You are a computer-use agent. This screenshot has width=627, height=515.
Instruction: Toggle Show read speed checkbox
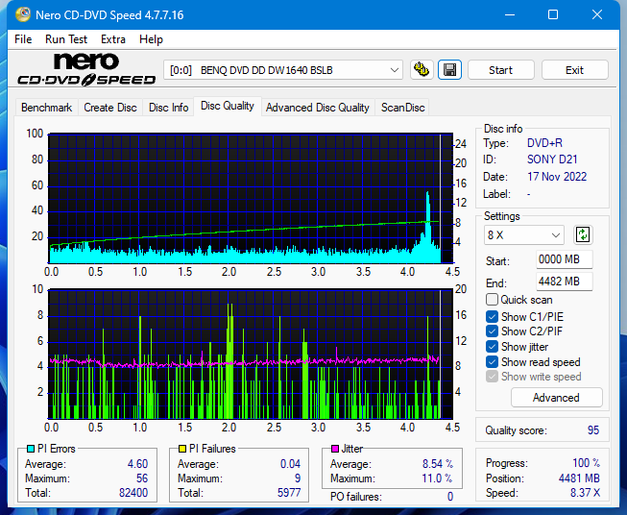(492, 362)
